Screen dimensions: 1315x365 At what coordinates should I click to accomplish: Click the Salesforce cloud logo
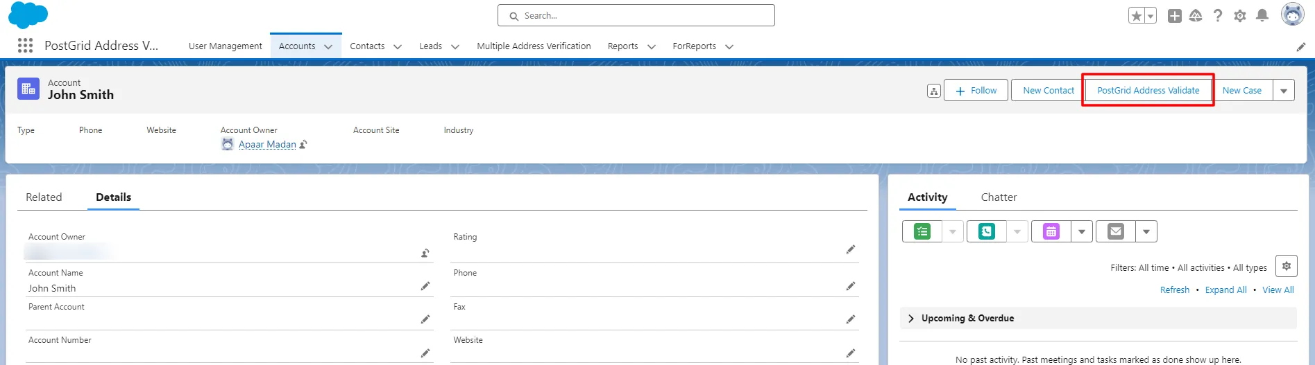click(28, 15)
